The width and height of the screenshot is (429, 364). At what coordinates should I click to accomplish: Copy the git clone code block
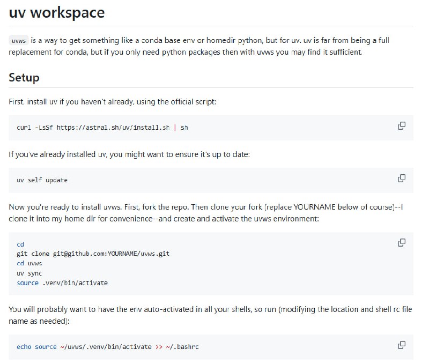tap(401, 243)
